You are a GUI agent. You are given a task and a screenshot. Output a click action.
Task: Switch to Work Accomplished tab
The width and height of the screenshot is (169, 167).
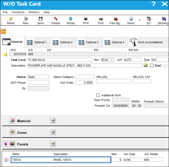click(x=147, y=42)
